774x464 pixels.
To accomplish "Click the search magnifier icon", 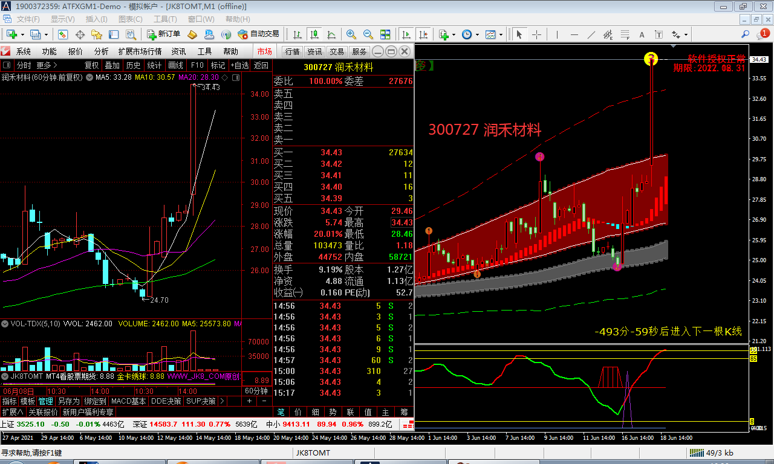I will (746, 34).
